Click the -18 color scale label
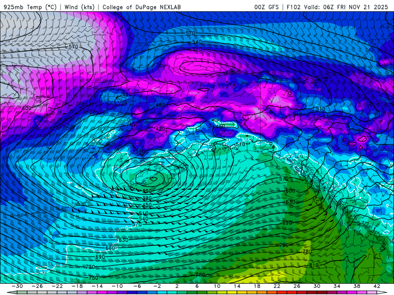Screen dimensions: 394x295 pyautogui.click(x=77, y=286)
